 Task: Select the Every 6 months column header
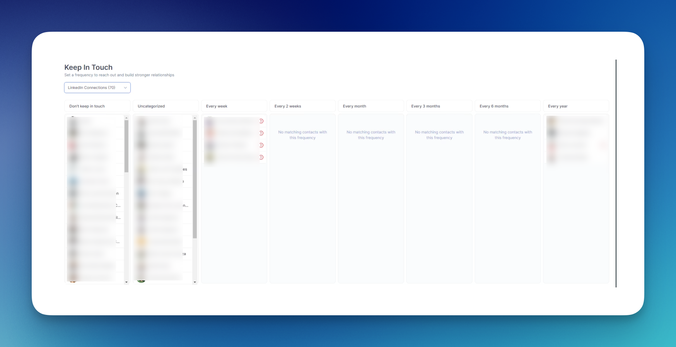pyautogui.click(x=508, y=106)
